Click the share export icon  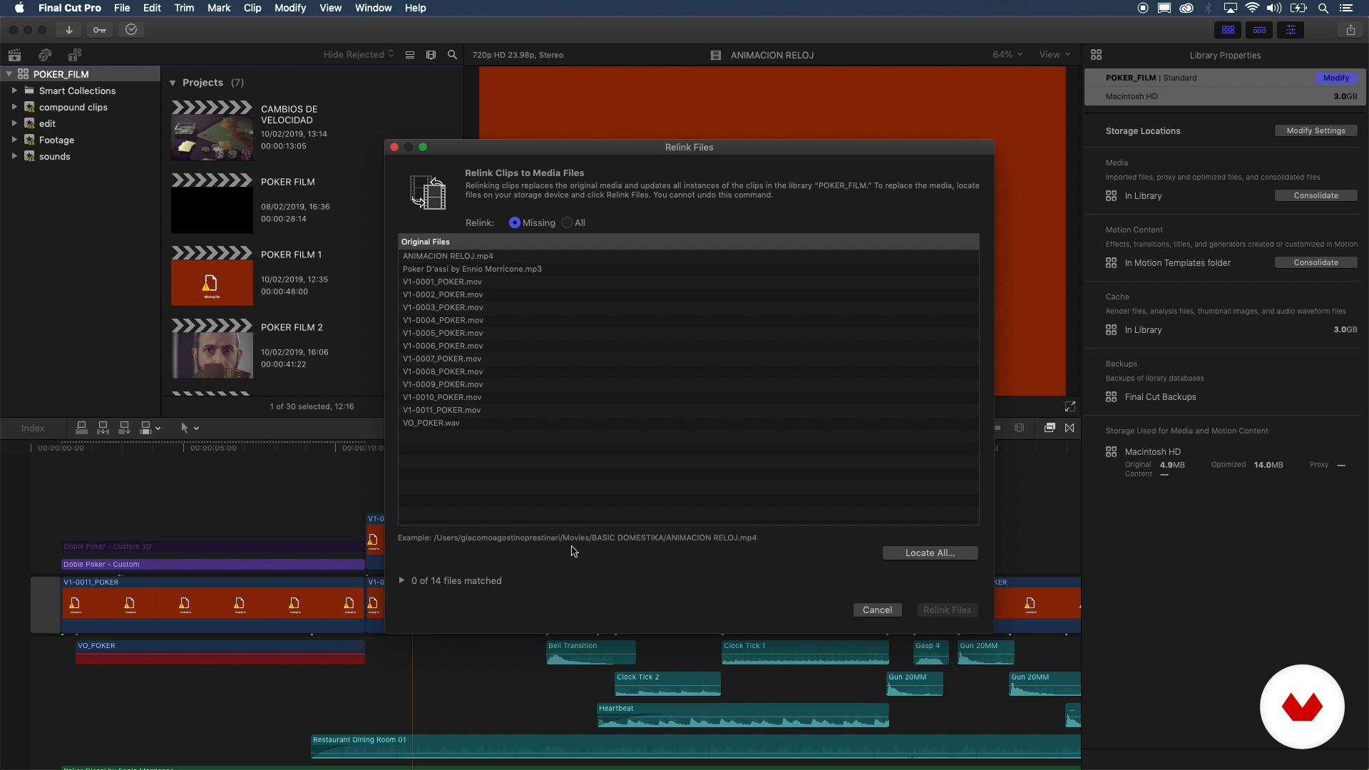[x=1350, y=30]
